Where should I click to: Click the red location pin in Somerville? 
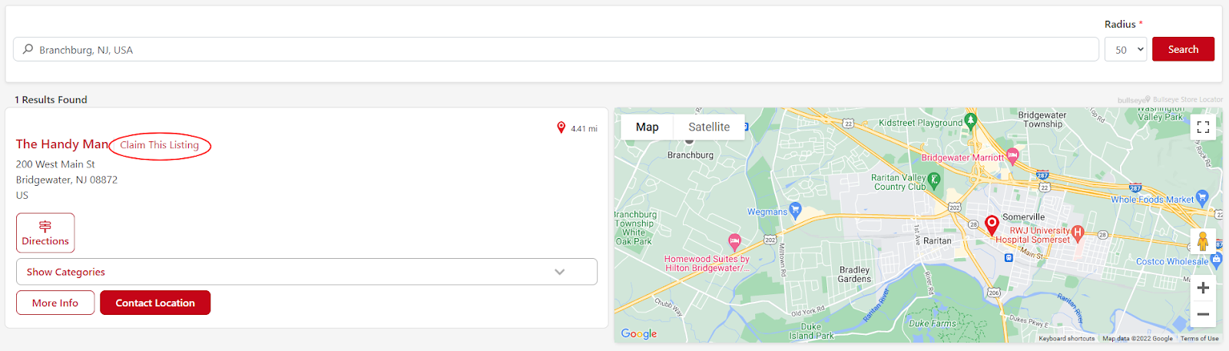pyautogui.click(x=992, y=225)
